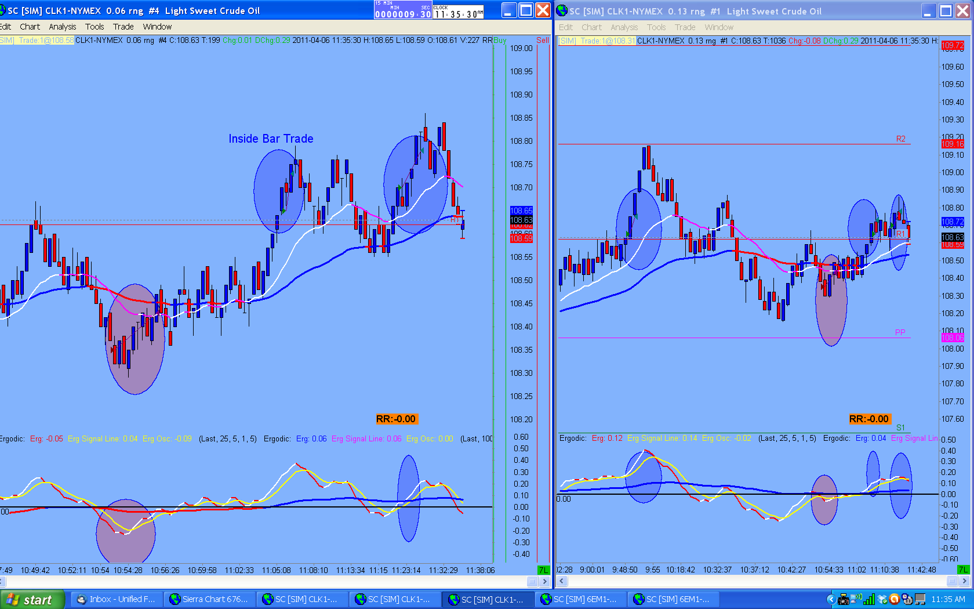Open the Edit menu in the left chart window
Screen dimensions: 974x609
[6, 27]
